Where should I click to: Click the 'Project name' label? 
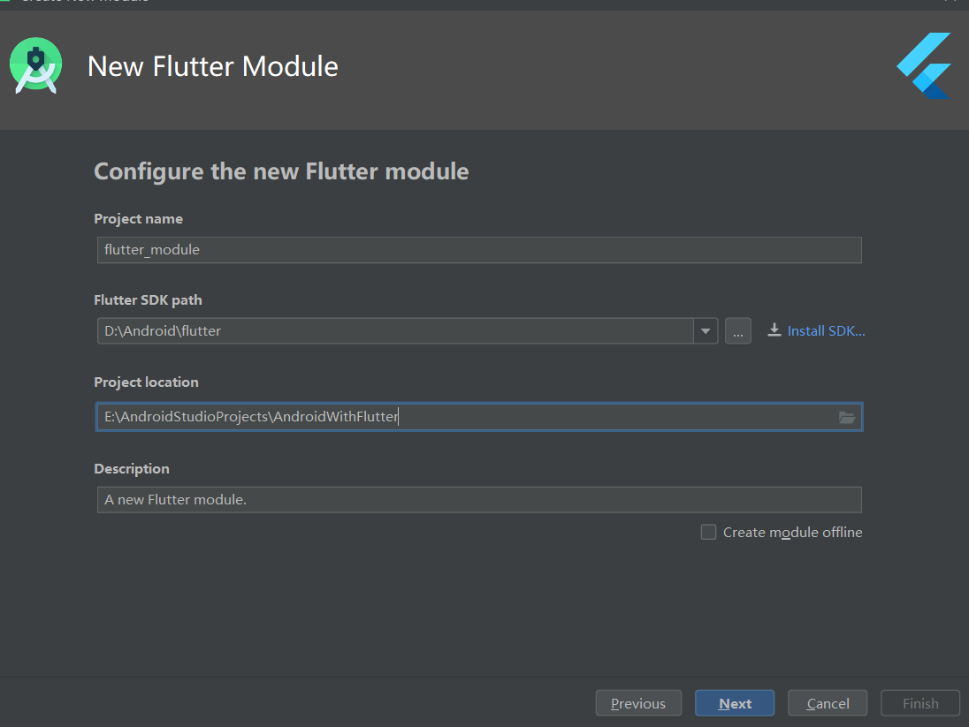click(139, 219)
